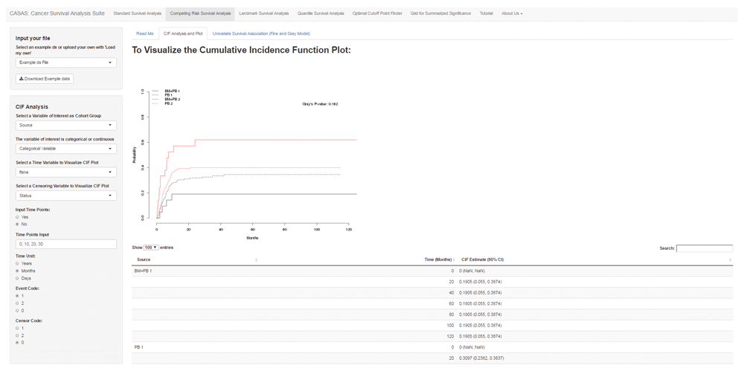
Task: Open Univariate Survival Association tab
Action: coord(260,33)
